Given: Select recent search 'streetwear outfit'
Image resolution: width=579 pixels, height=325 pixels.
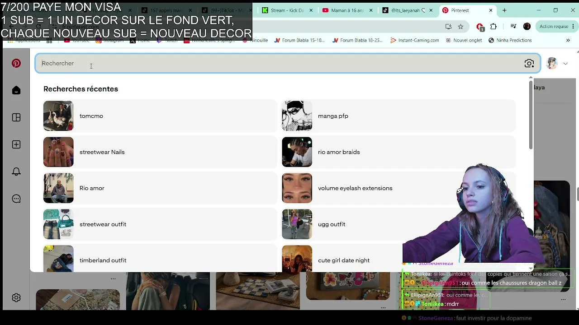Looking at the screenshot, I should pos(160,224).
